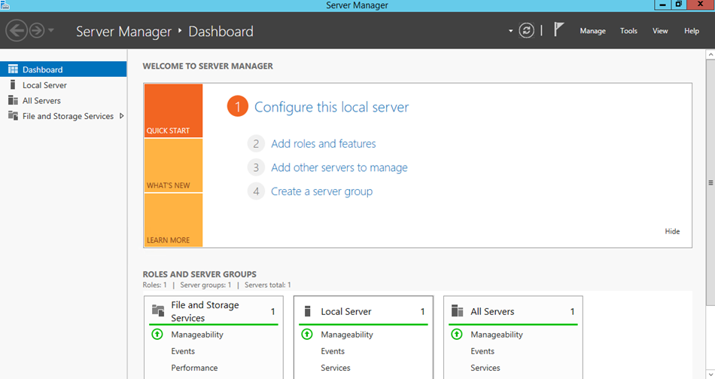Click the forward navigation arrow
Viewport: 715px width, 379px height.
[37, 31]
